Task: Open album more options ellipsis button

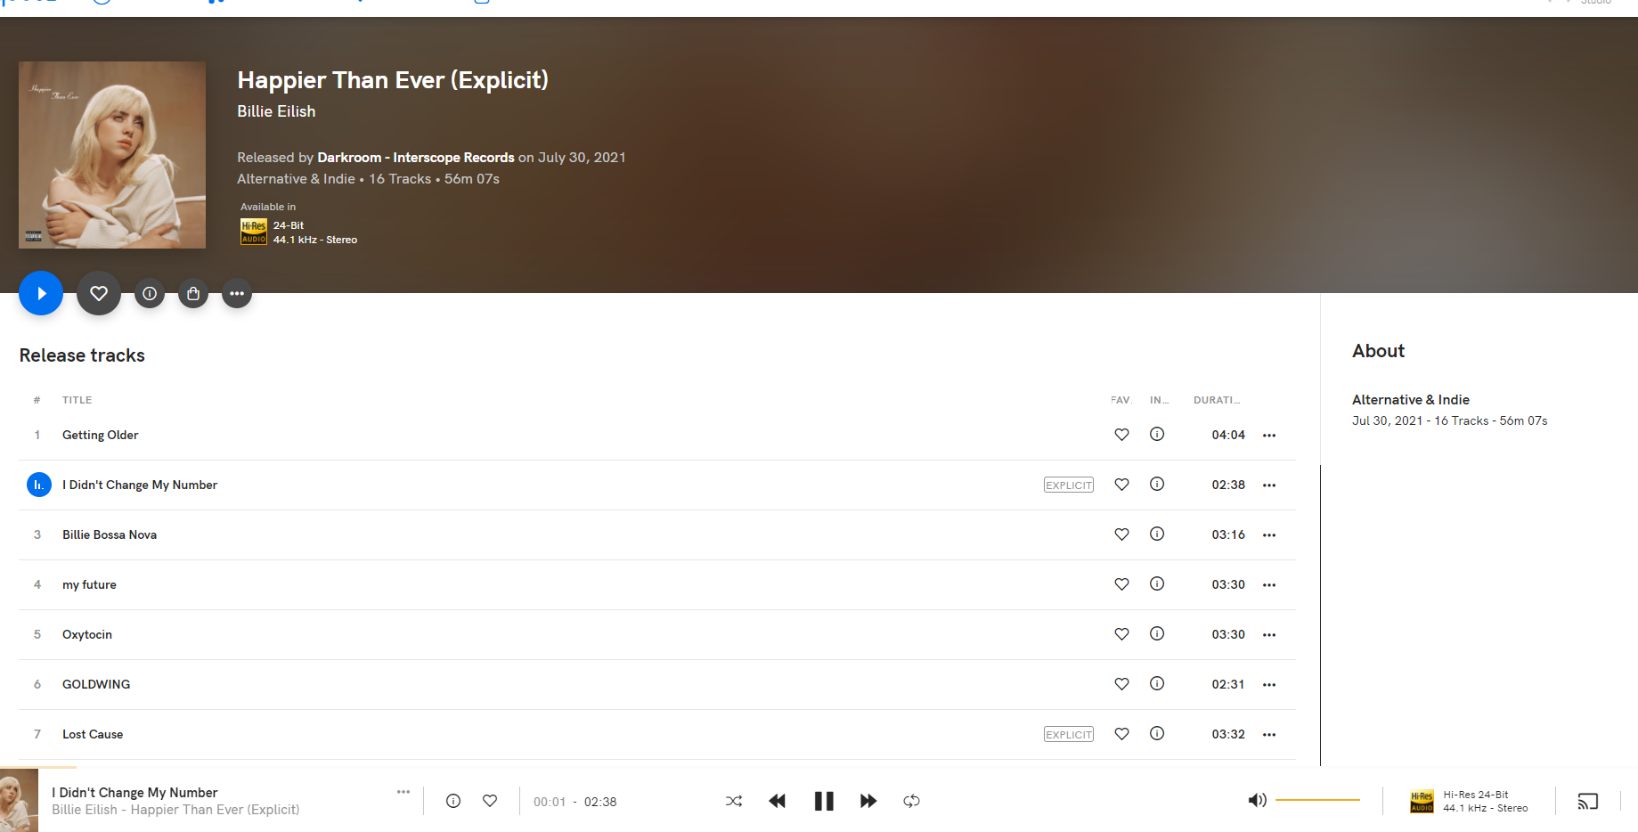Action: pyautogui.click(x=237, y=293)
